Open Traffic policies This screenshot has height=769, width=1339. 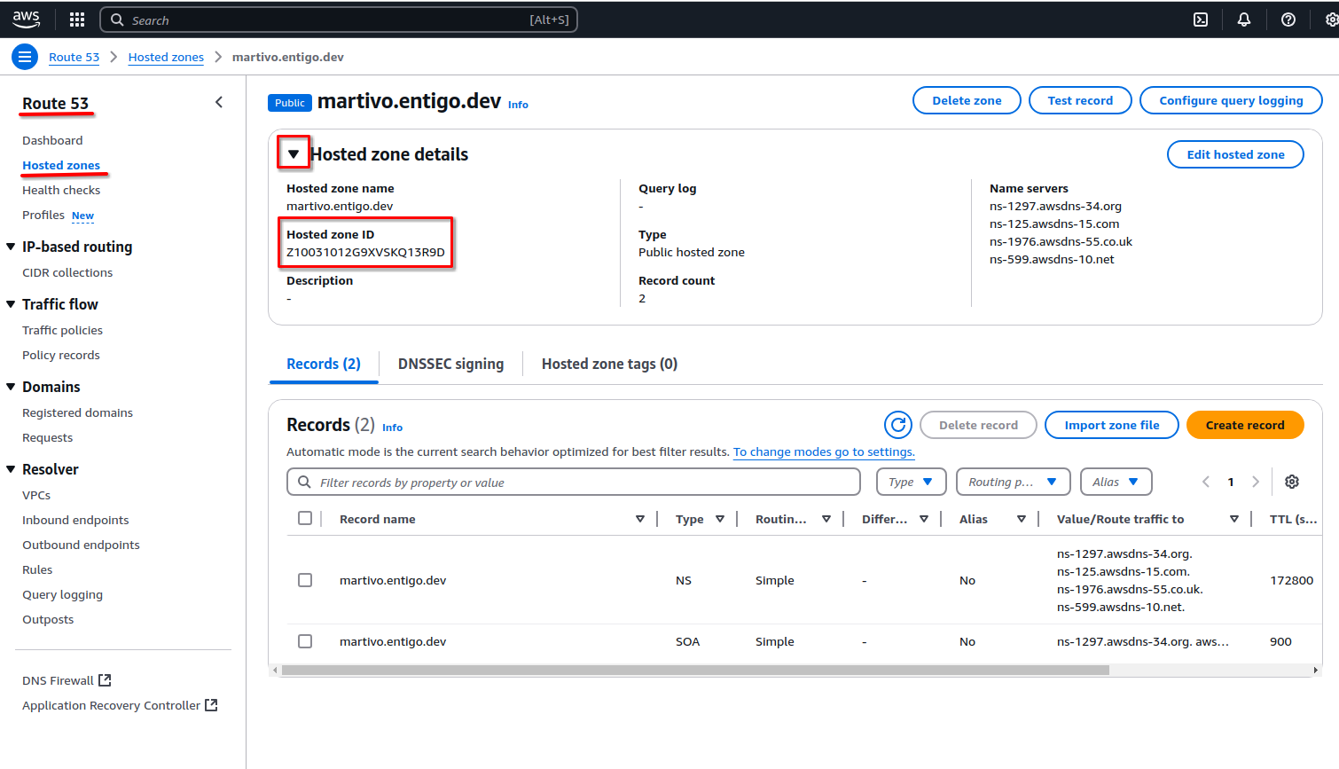tap(62, 330)
